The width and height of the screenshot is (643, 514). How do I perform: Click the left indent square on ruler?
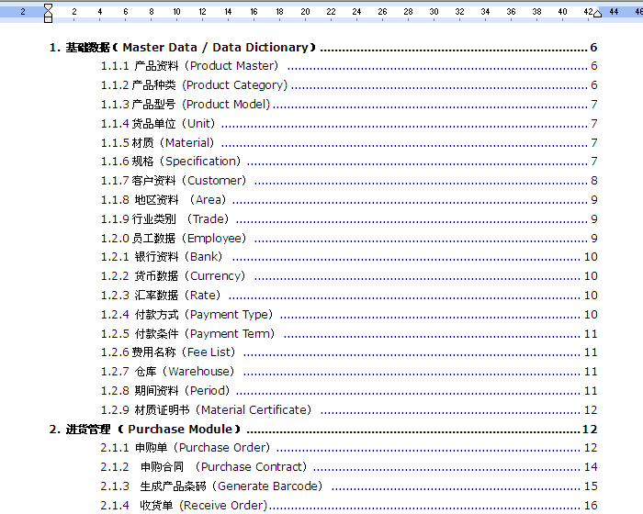pos(48,19)
